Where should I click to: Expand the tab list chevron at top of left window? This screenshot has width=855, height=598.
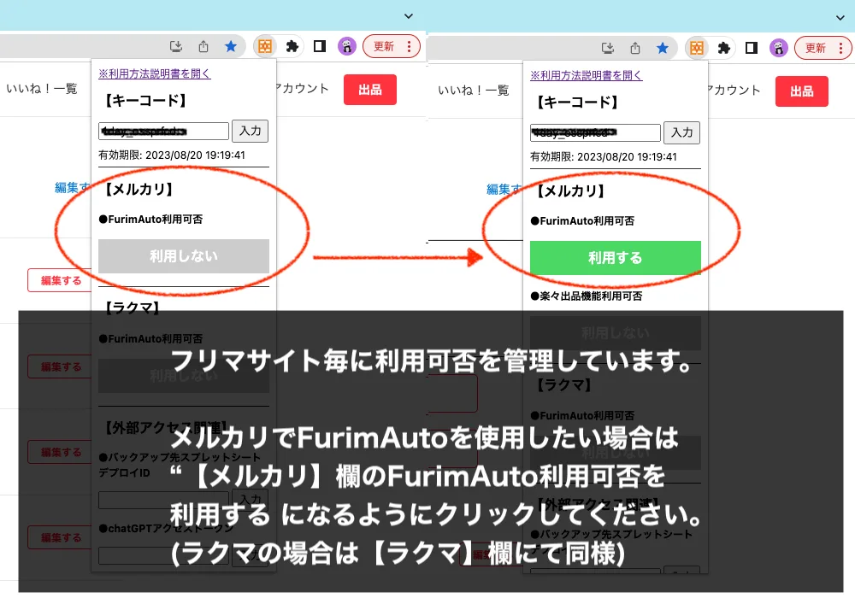[409, 16]
